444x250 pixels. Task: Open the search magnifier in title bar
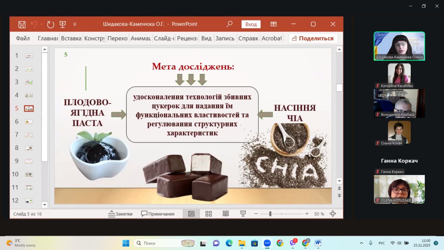229,24
